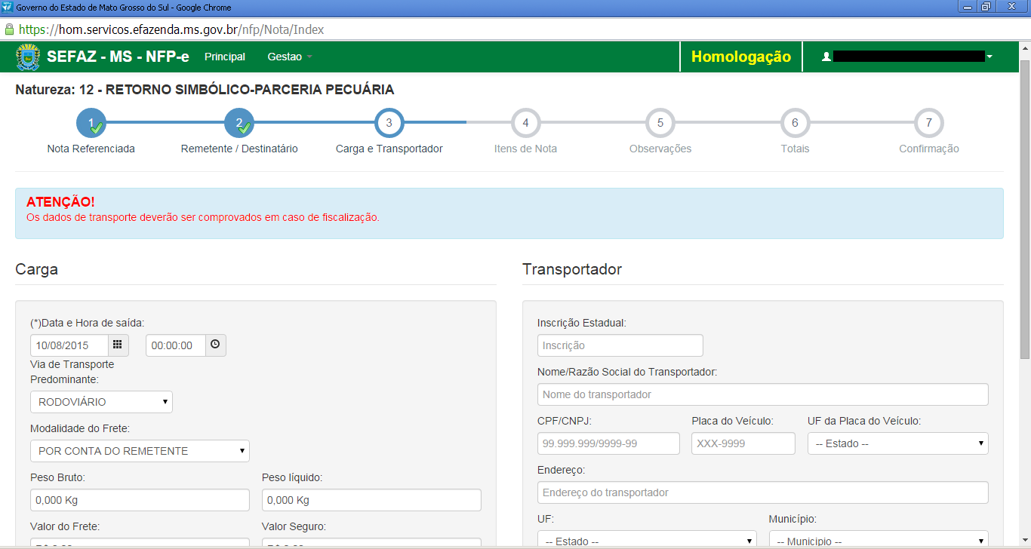Click the Chrome window icon in title bar
This screenshot has height=549, width=1031.
click(x=8, y=7)
